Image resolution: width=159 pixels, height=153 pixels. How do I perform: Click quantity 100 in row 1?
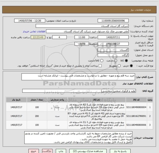(x=37, y=107)
